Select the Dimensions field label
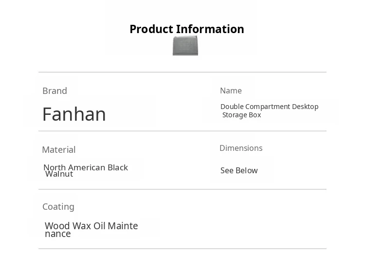Viewport: 365px width, 255px height. [241, 148]
